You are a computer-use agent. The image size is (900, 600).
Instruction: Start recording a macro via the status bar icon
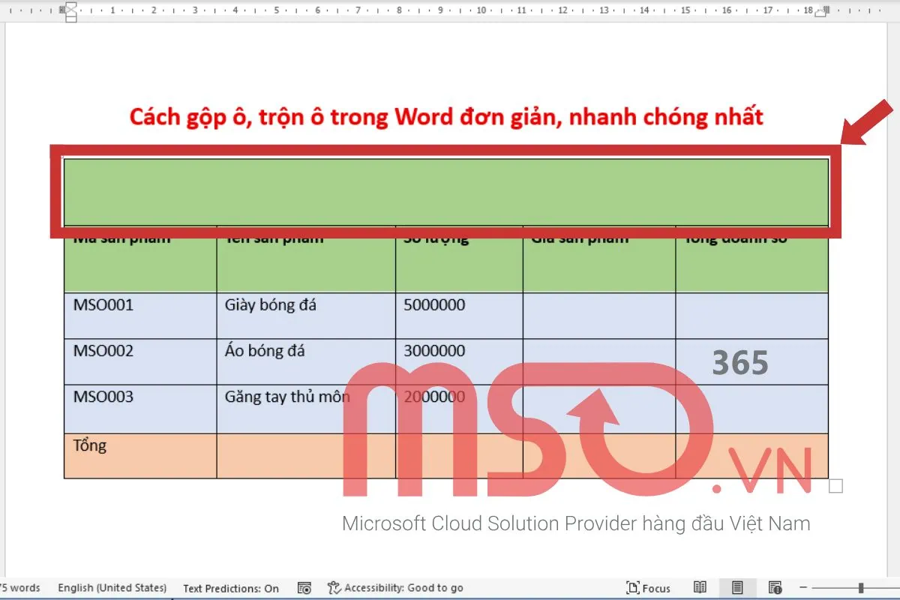coord(304,588)
